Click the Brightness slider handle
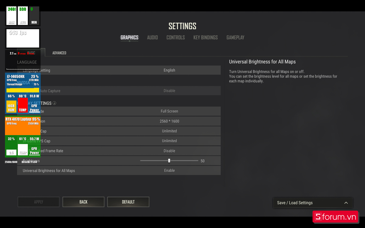This screenshot has height=228, width=365. [x=169, y=161]
